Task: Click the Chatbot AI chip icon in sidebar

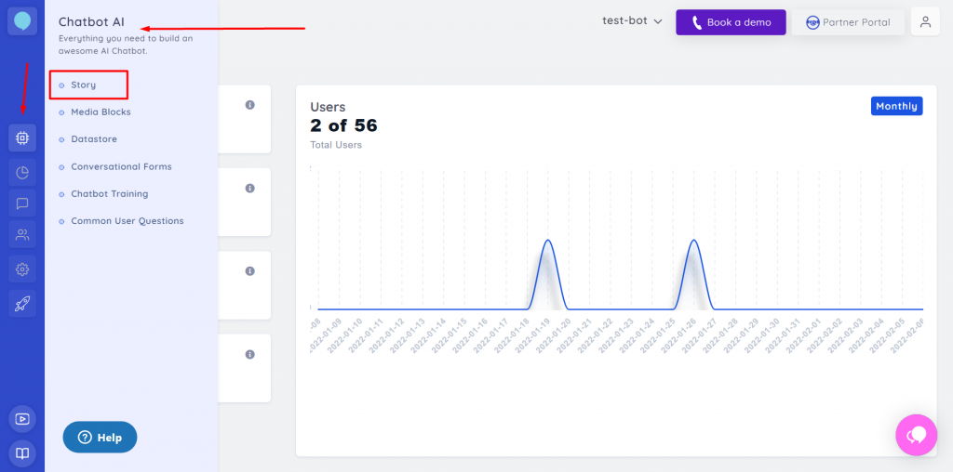Action: [x=22, y=138]
